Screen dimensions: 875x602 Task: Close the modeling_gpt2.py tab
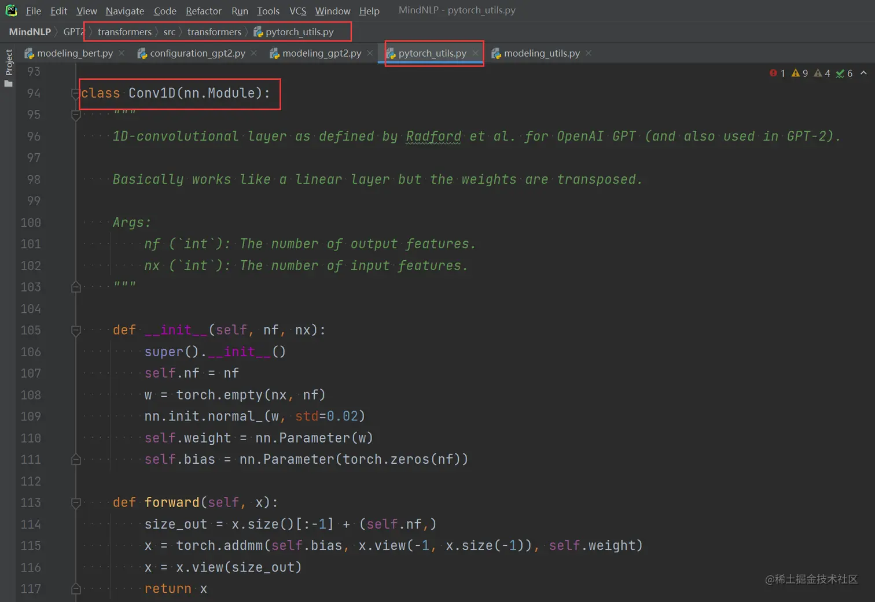[x=370, y=53]
